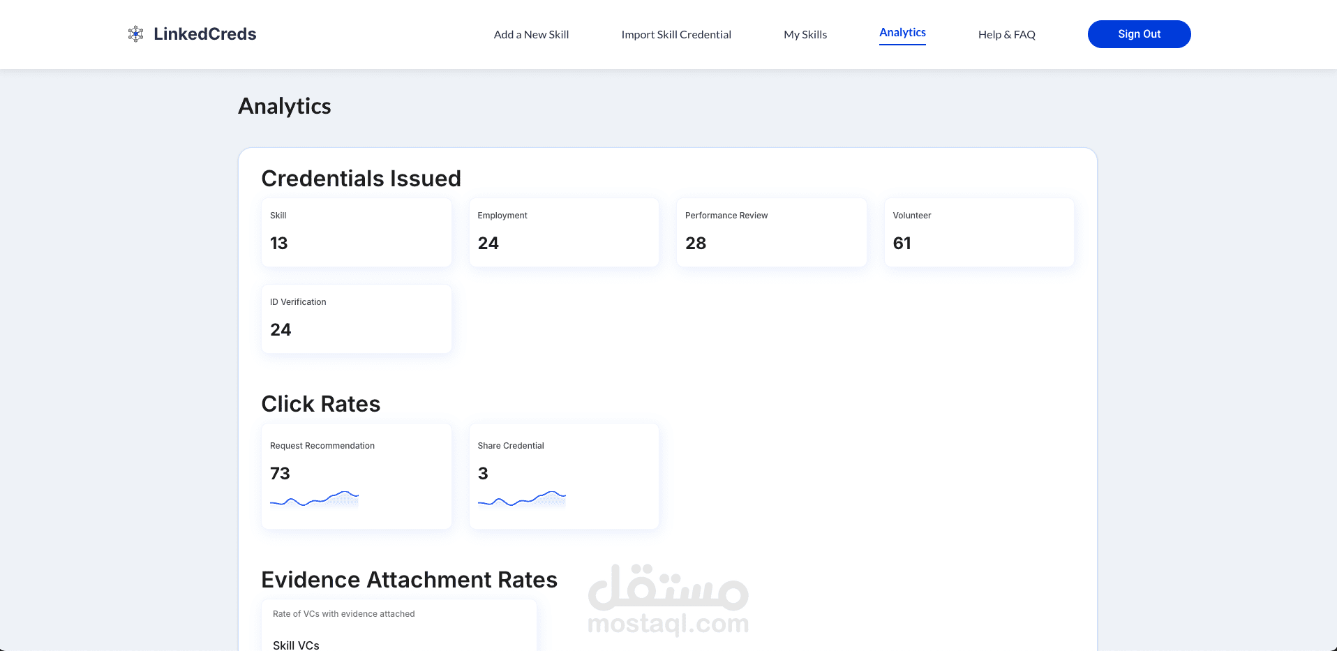Click the Credentials Issued heading

pos(361,179)
